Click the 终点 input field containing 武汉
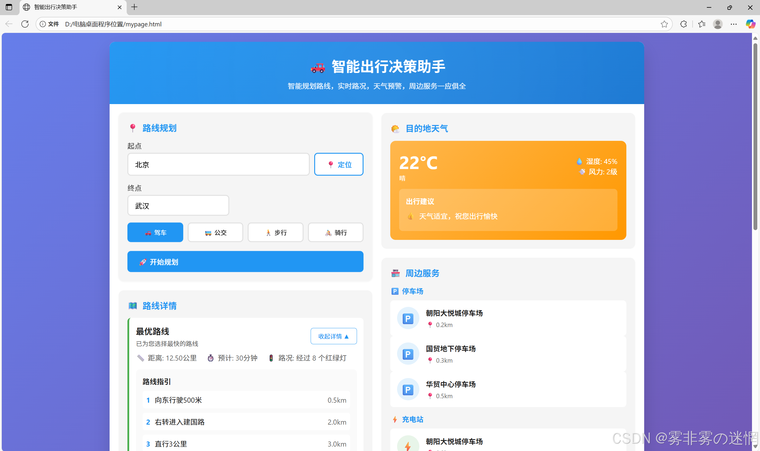Screen dimensions: 760x451 (x=178, y=206)
